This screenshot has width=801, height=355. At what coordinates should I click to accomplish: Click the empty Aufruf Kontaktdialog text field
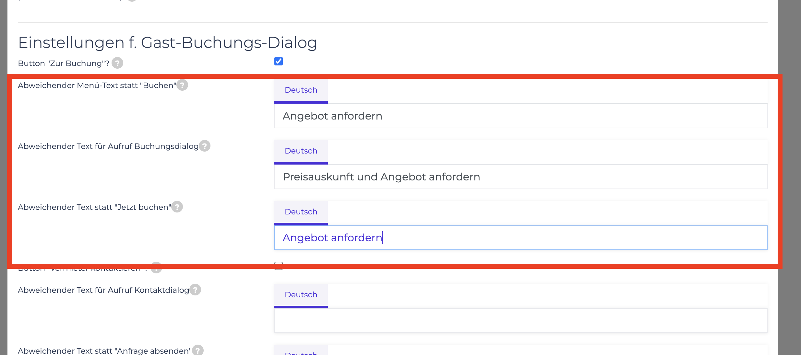click(521, 321)
